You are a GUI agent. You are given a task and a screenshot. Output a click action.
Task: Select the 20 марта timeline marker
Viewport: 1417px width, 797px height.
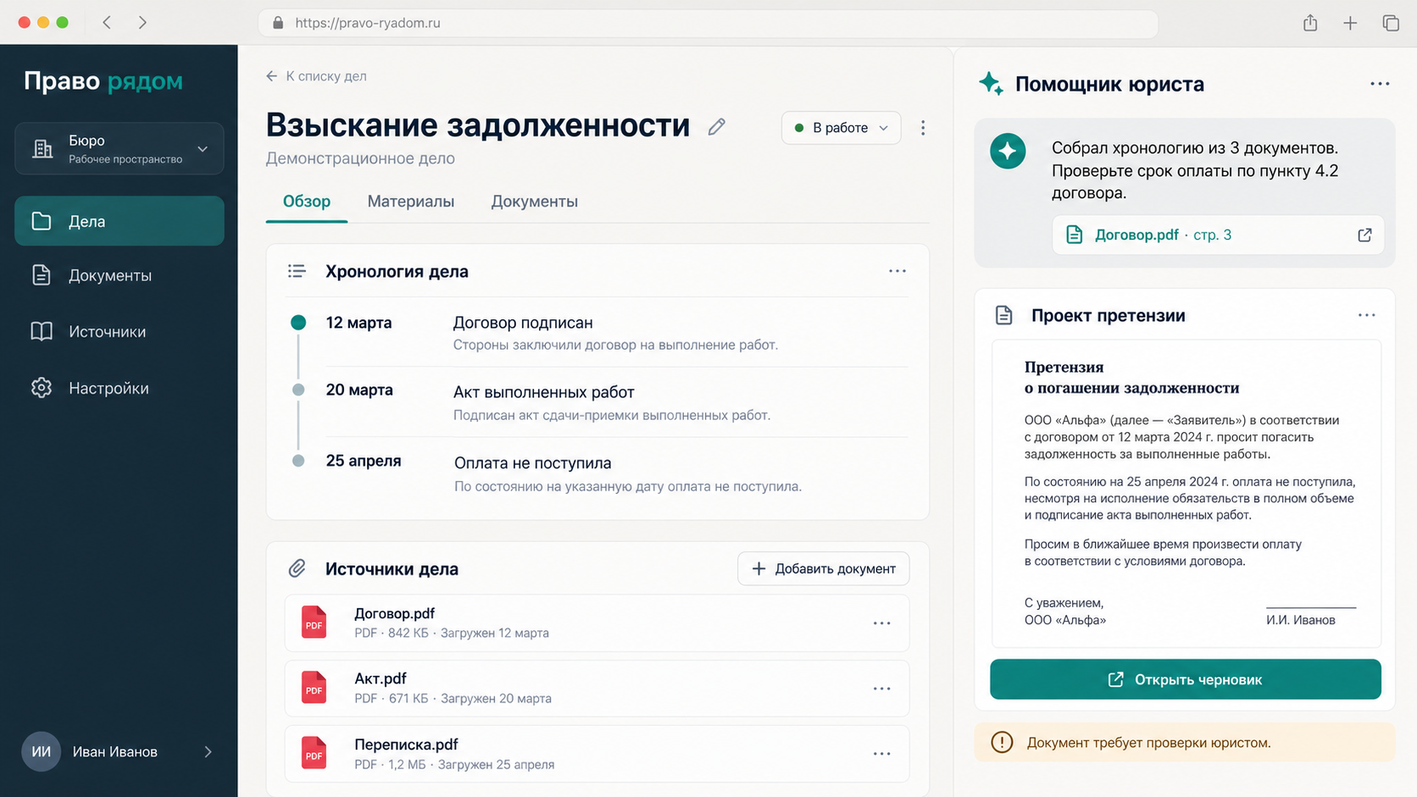click(298, 390)
